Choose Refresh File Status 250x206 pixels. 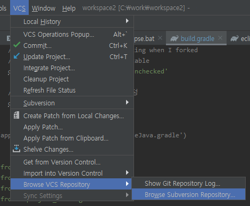pos(72,90)
